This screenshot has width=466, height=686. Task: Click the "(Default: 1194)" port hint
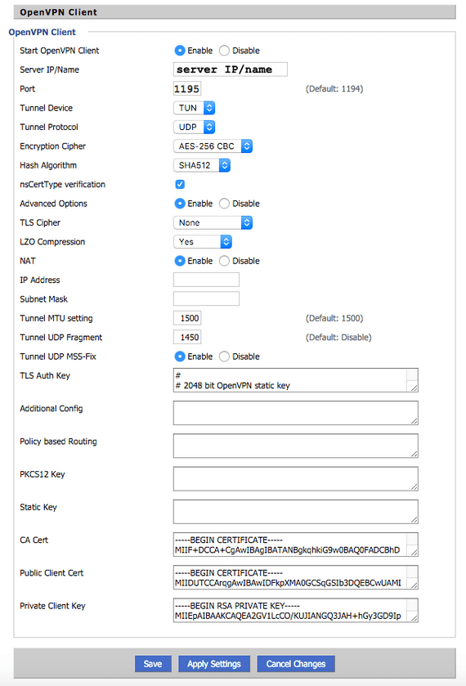coord(334,89)
